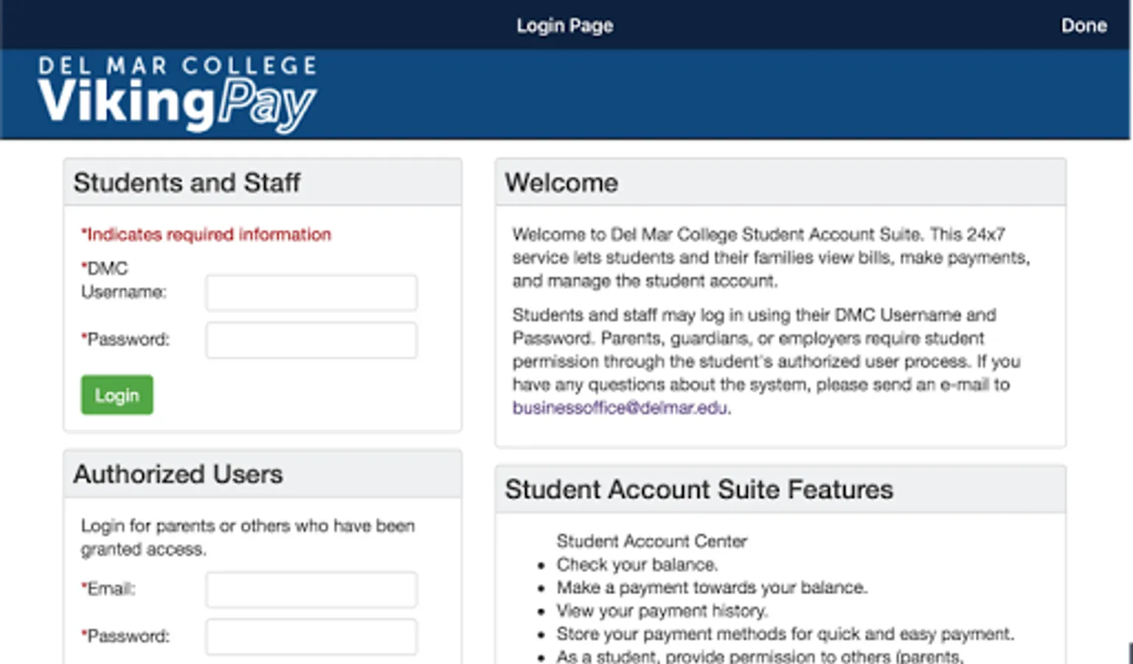Focus the Authorized Users Password field
This screenshot has width=1133, height=664.
click(x=311, y=637)
